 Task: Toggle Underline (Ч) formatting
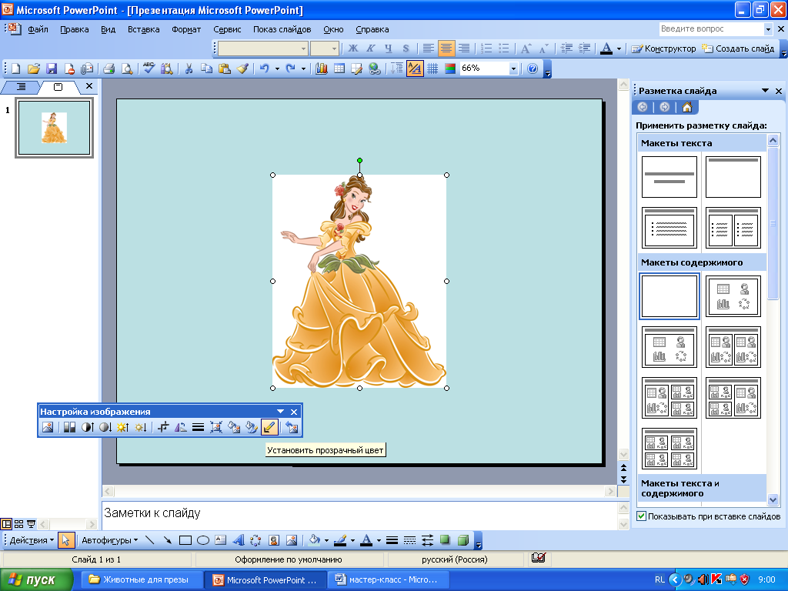388,48
